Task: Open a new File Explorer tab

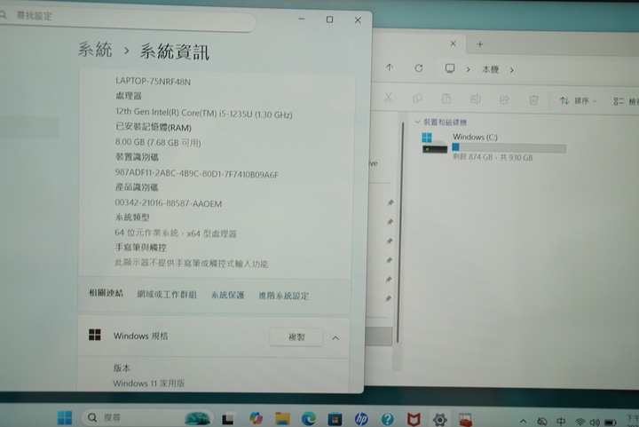Action: pos(480,43)
